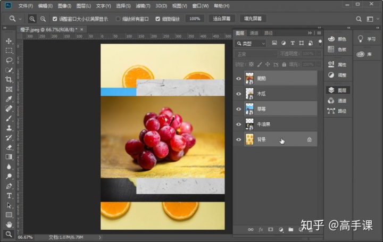Open the 属性 panel button
This screenshot has width=383, height=242.
pyautogui.click(x=338, y=64)
